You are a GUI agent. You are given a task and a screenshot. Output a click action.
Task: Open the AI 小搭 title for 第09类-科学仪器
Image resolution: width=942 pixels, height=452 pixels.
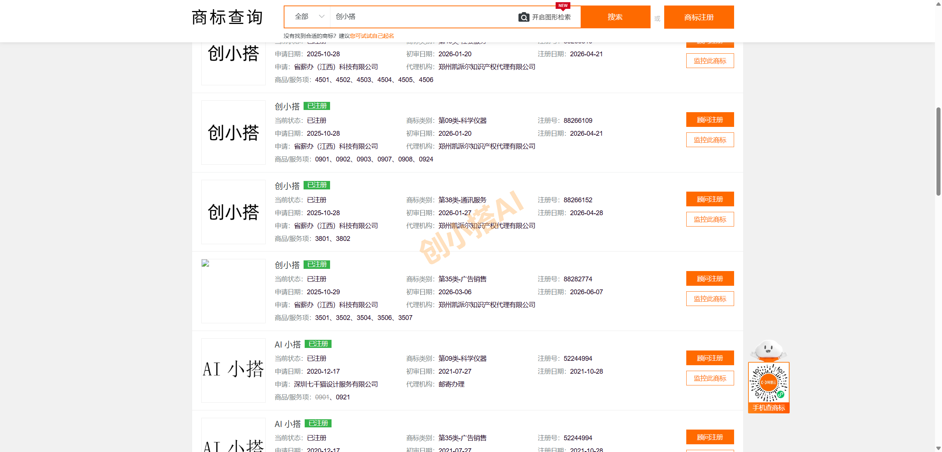pyautogui.click(x=288, y=344)
